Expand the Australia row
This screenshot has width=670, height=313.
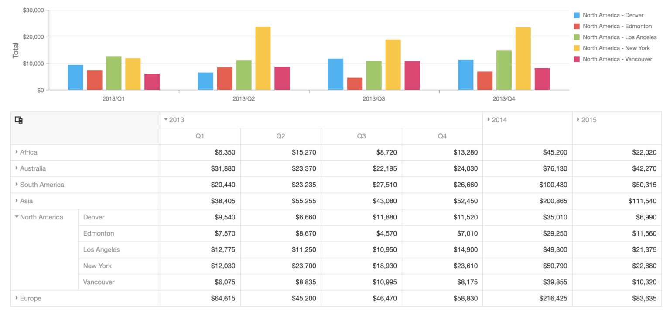[x=17, y=168]
